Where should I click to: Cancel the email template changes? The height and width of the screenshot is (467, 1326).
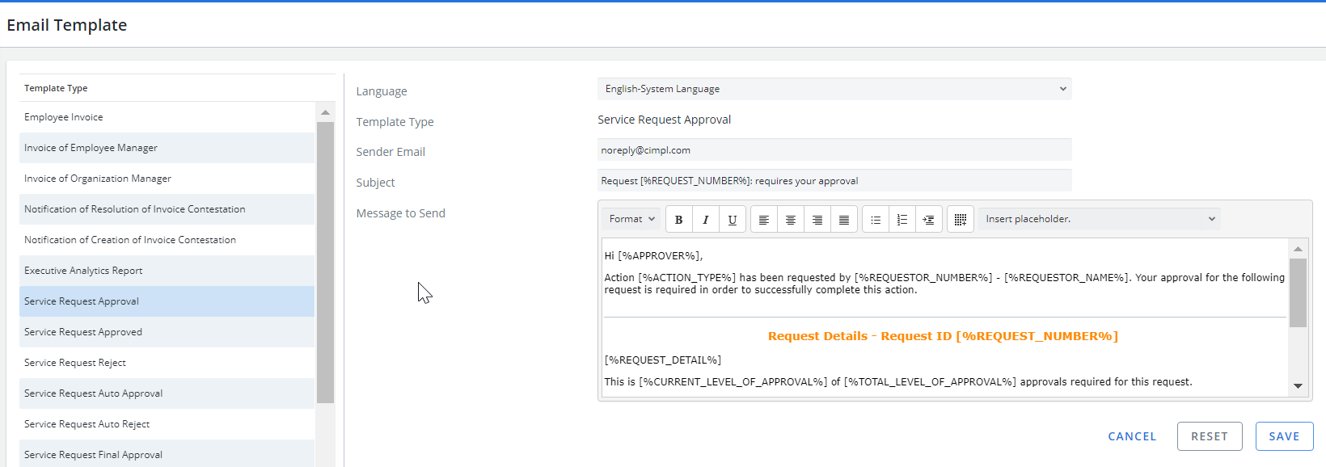(x=1132, y=436)
